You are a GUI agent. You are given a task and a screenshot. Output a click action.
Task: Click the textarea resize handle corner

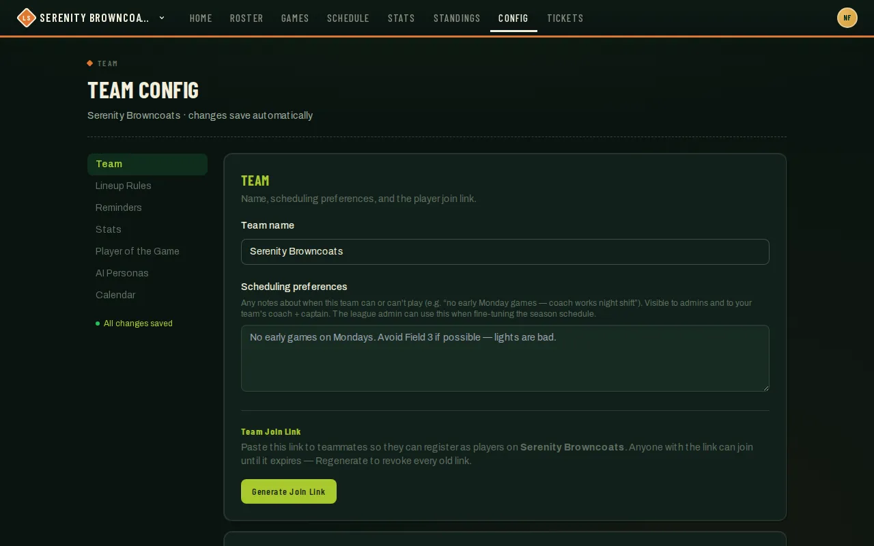click(765, 388)
